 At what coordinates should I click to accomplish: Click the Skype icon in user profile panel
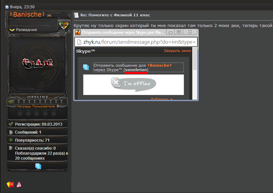pos(38,166)
